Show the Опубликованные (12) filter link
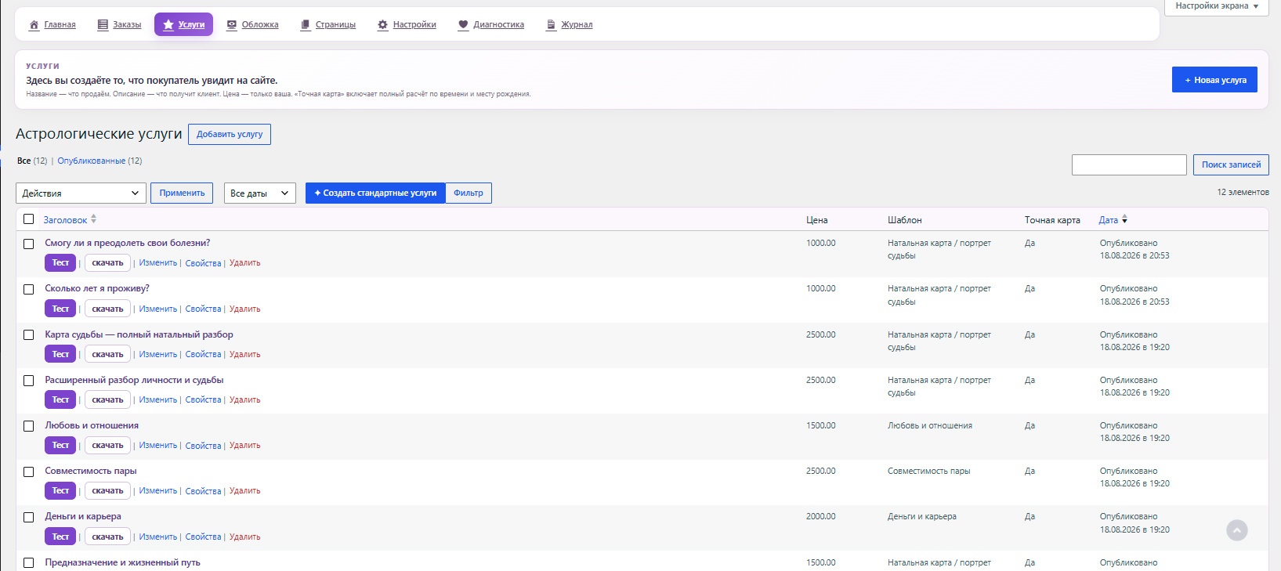The image size is (1281, 571). (x=100, y=161)
